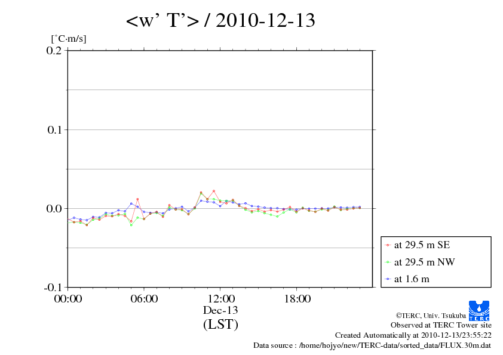Click the Data source file path
This screenshot has width=503, height=355.
372,345
